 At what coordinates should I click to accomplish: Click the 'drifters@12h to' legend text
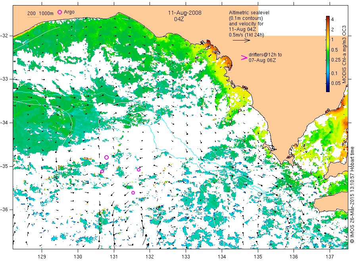pyautogui.click(x=265, y=55)
